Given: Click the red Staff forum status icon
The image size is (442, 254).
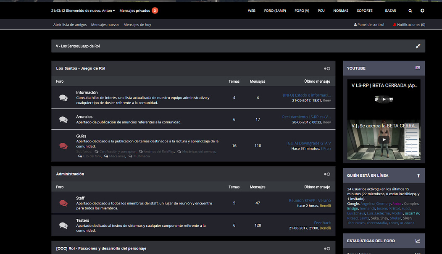Looking at the screenshot, I should (63, 203).
